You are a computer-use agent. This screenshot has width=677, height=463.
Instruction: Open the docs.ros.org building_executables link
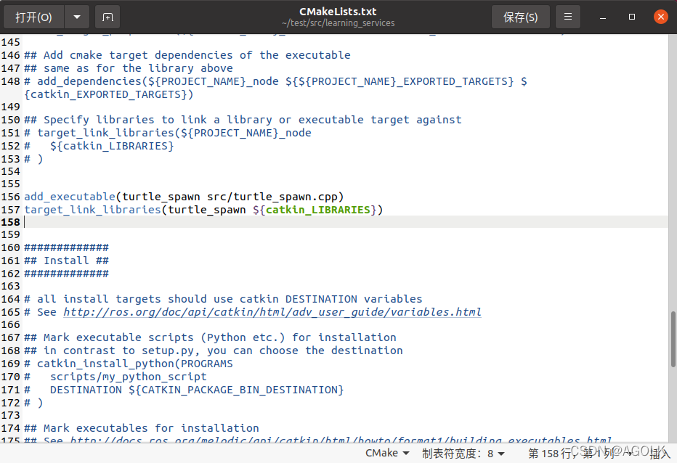341,440
